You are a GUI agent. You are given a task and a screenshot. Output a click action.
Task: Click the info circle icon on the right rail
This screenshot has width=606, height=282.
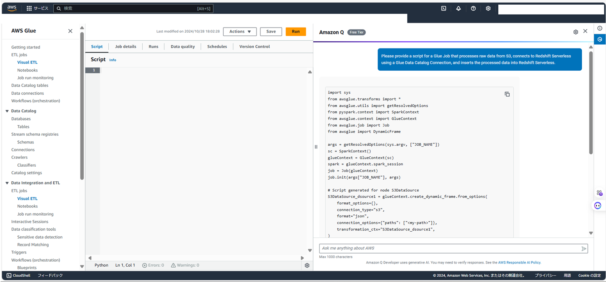click(x=600, y=28)
